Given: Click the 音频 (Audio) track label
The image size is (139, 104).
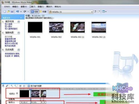Looking at the screenshot, I should click(12, 102).
